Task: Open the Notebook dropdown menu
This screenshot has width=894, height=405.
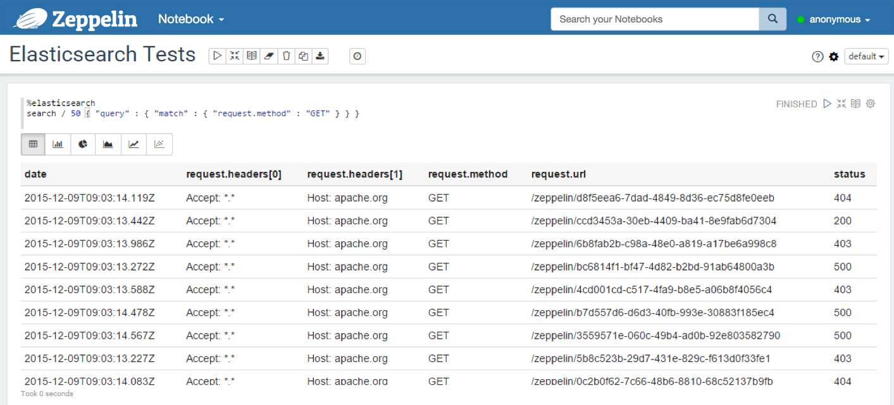Action: (191, 19)
